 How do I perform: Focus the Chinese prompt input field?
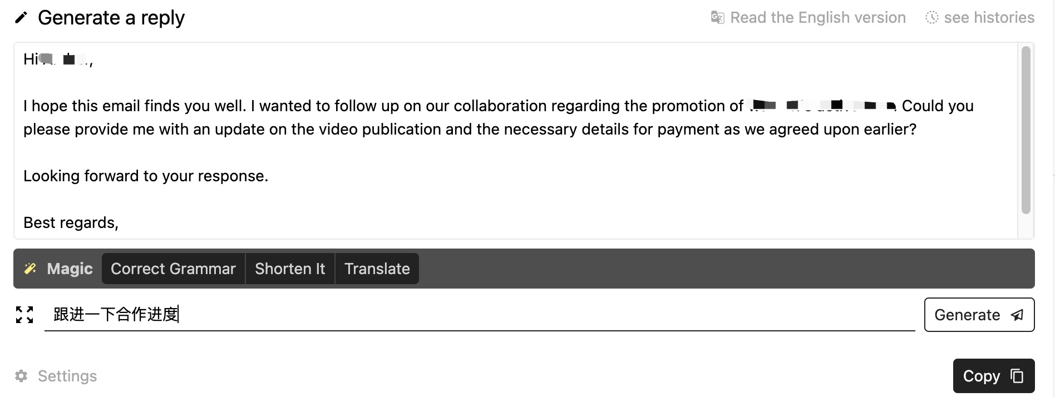(x=480, y=315)
